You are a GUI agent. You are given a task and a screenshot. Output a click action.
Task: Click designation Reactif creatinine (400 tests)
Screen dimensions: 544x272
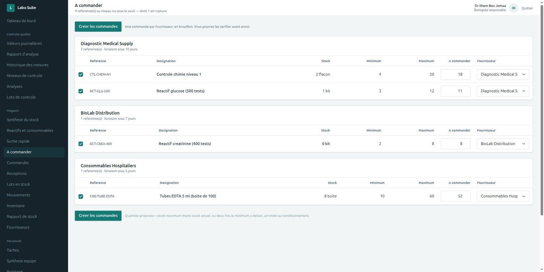tap(185, 144)
